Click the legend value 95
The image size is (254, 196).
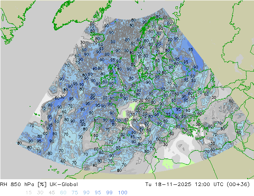[98, 193]
